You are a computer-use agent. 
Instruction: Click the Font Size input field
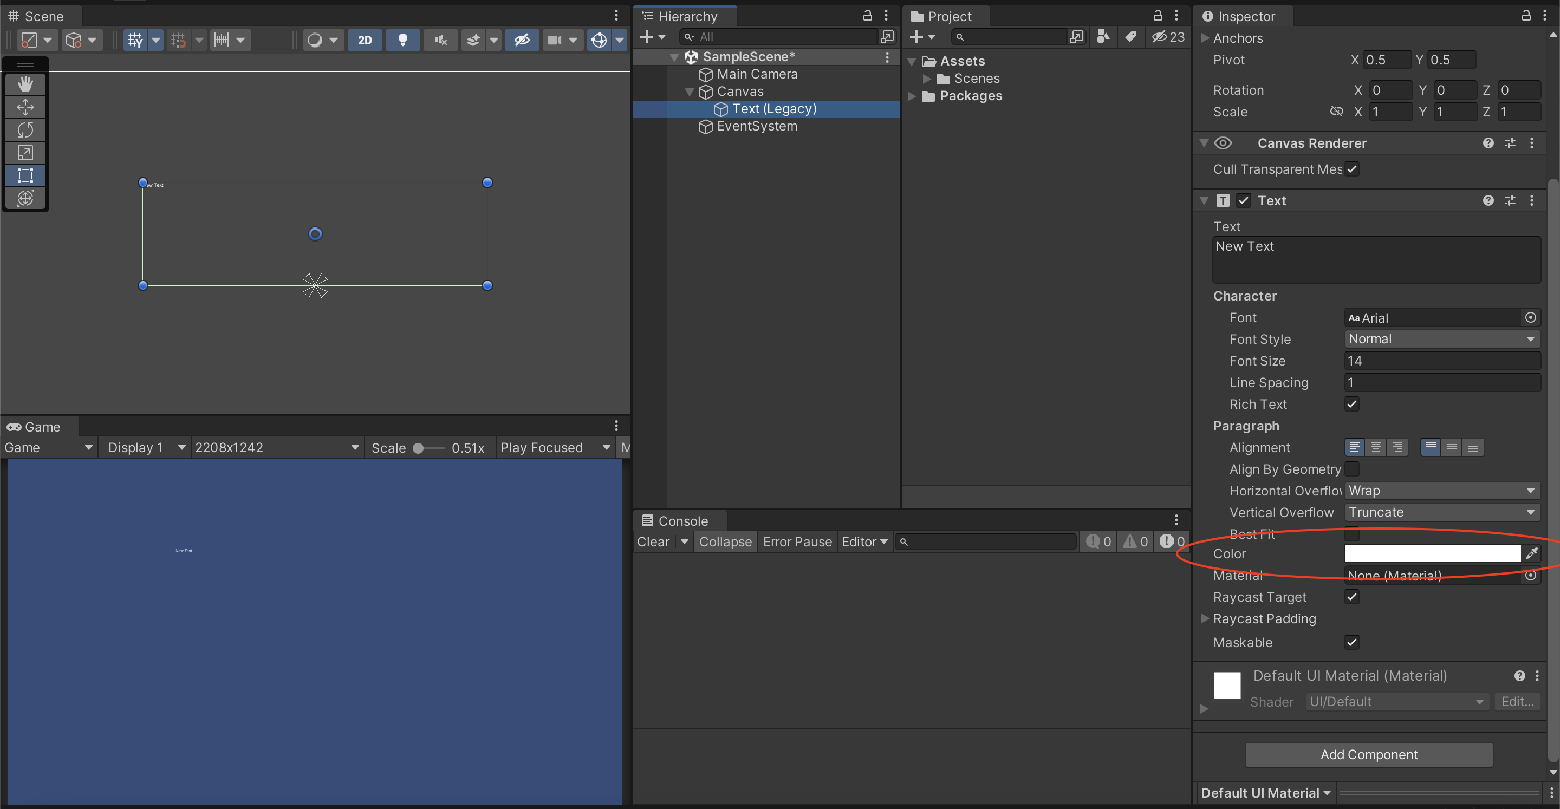tap(1441, 361)
